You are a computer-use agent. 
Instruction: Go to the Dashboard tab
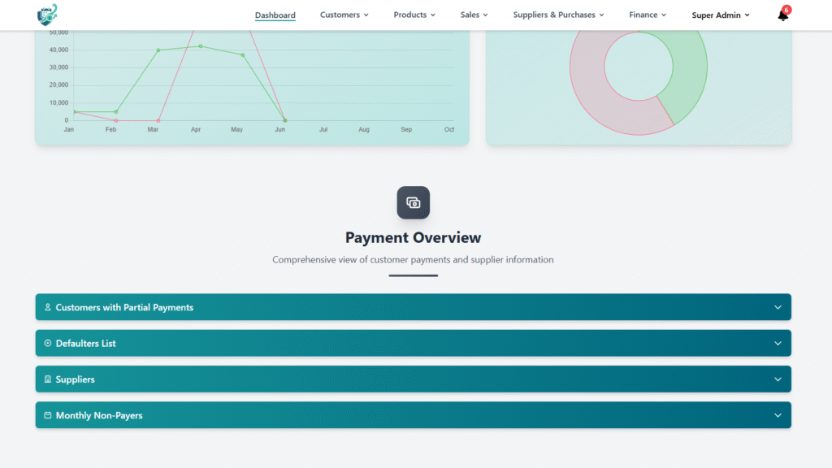click(x=275, y=15)
